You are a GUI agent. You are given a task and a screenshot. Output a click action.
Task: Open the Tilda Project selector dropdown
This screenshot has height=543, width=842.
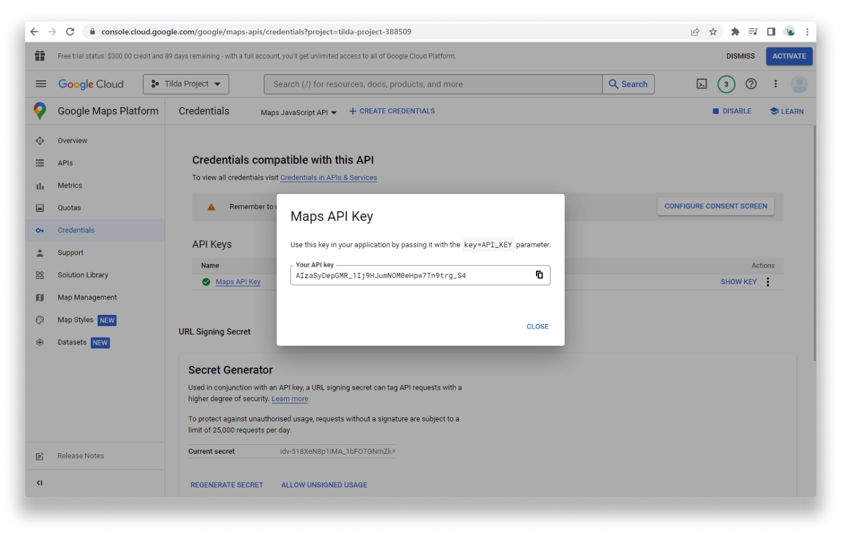[186, 84]
